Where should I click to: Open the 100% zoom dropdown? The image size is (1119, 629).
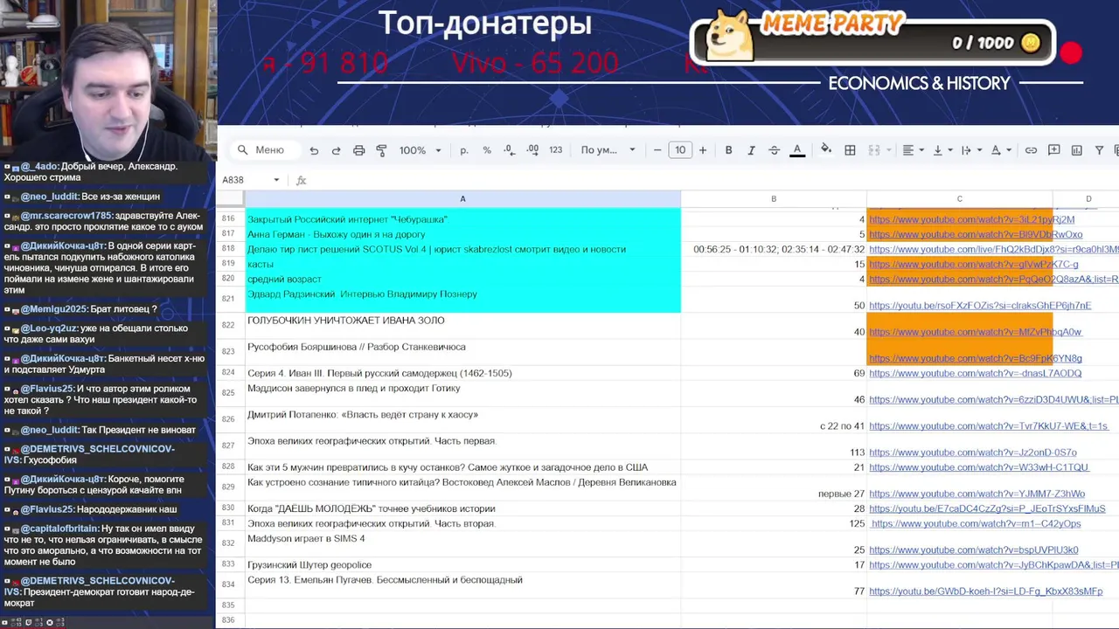[x=420, y=150]
